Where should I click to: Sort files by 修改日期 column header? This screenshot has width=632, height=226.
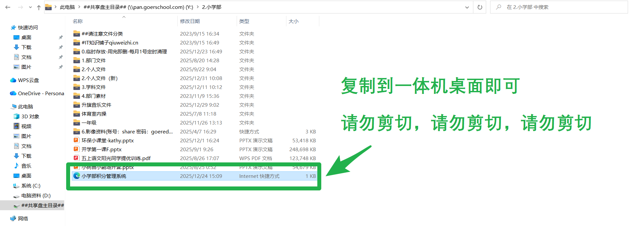(190, 21)
